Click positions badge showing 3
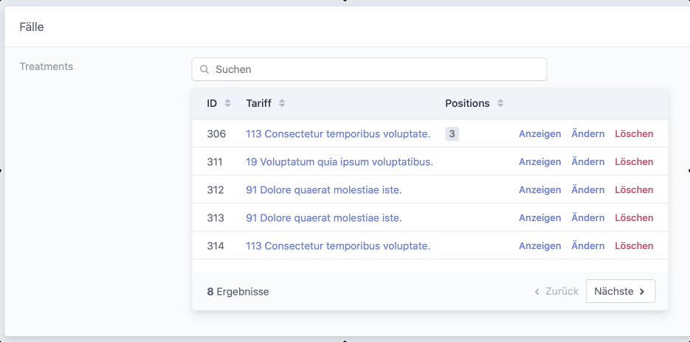The image size is (690, 342). tap(452, 133)
